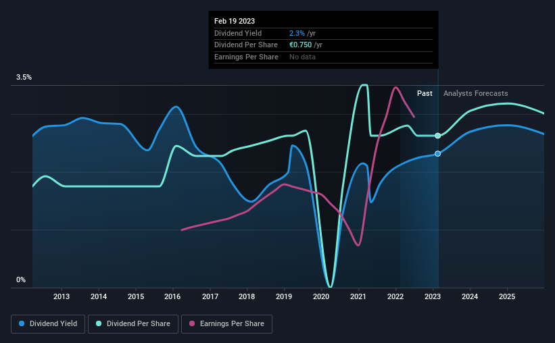Click the blue Dividend Yield legend dot
Viewport: 555px width, 343px height.
(x=22, y=323)
